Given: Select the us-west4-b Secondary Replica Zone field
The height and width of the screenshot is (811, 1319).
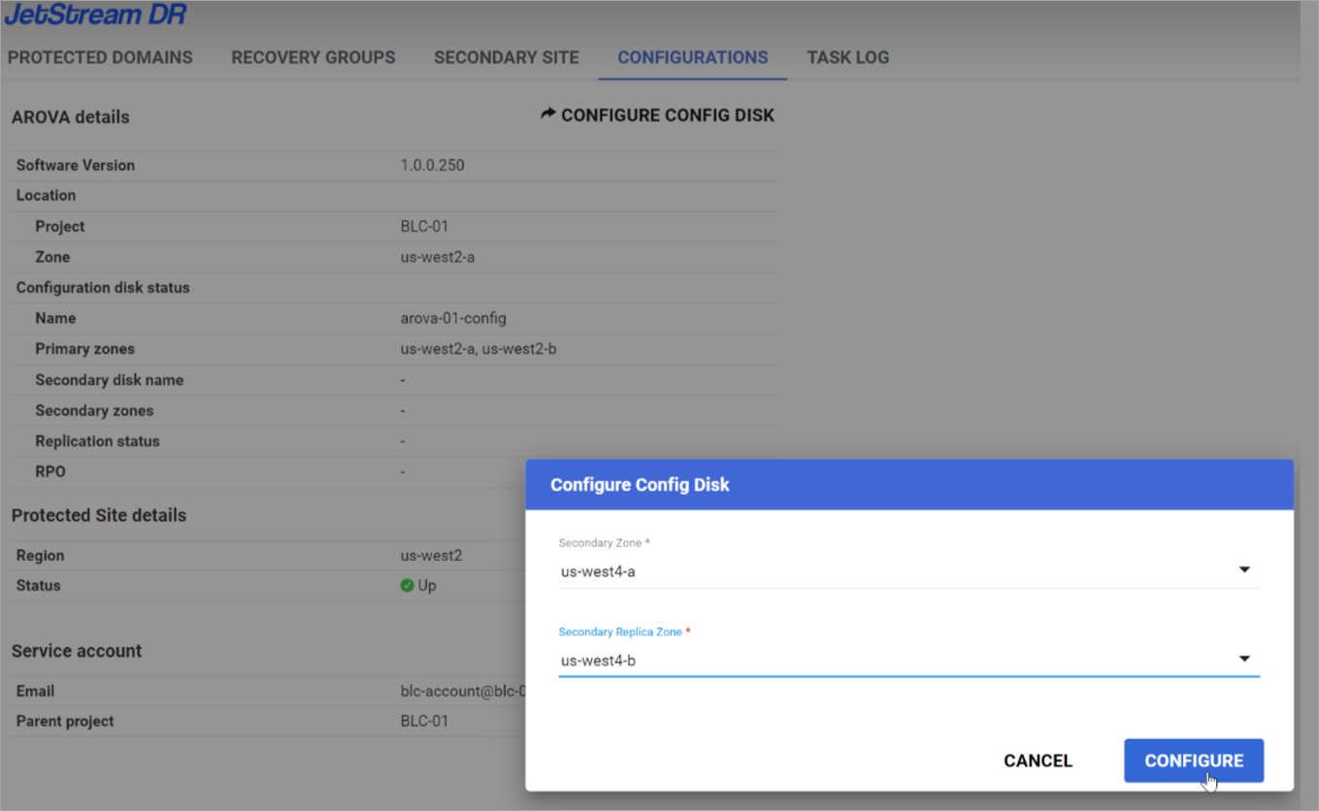Looking at the screenshot, I should (908, 661).
